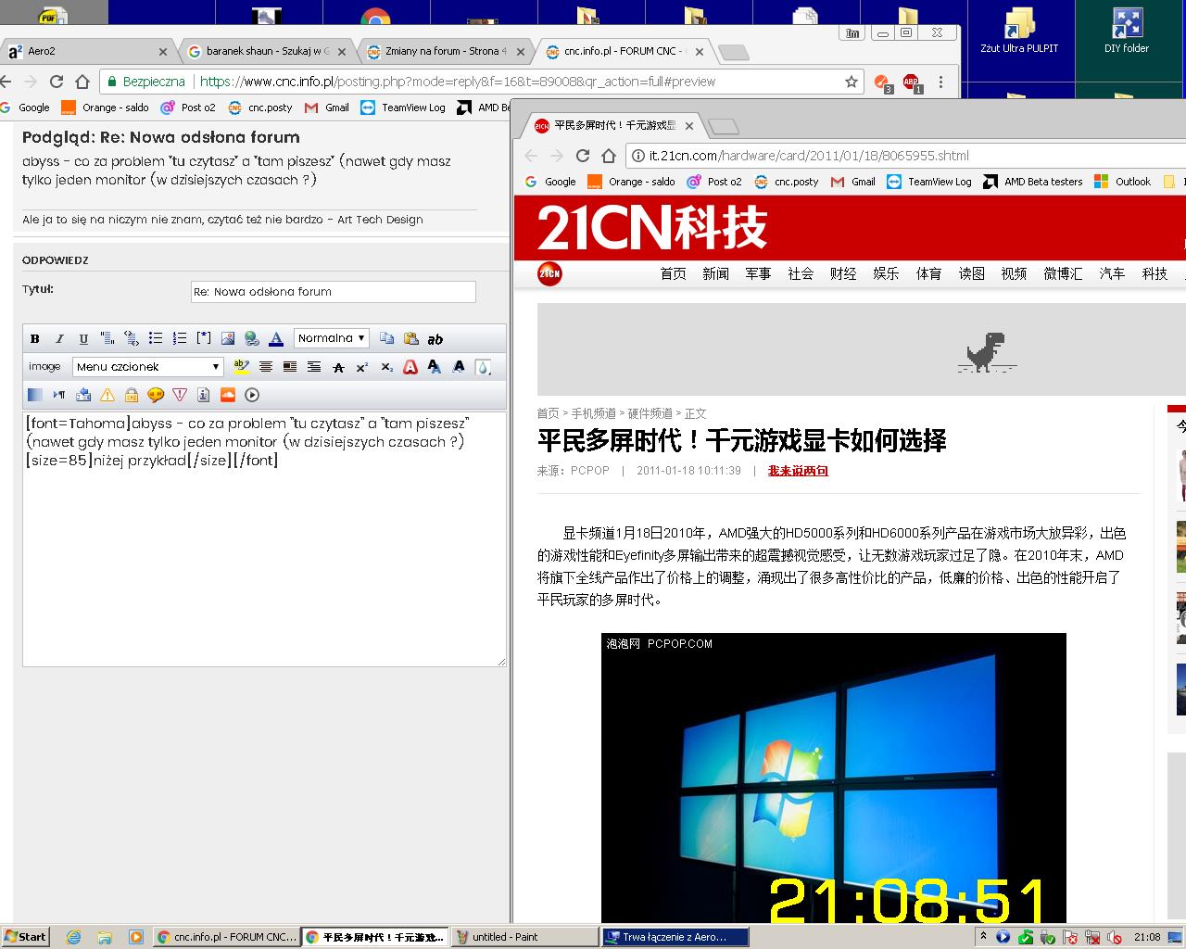Click the 'ab' text icon in toolbar
The width and height of the screenshot is (1186, 949).
(435, 339)
